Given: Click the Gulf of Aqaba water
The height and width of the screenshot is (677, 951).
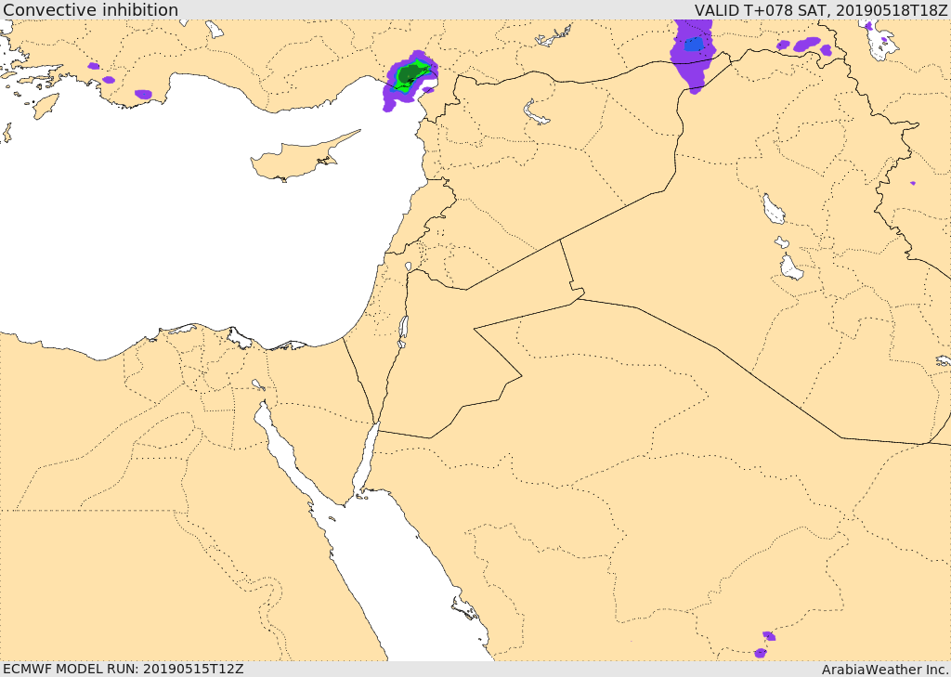Looking at the screenshot, I should tap(366, 461).
